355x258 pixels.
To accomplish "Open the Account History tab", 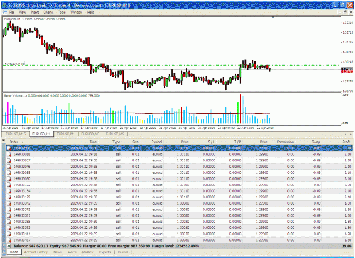I will pos(36,252).
